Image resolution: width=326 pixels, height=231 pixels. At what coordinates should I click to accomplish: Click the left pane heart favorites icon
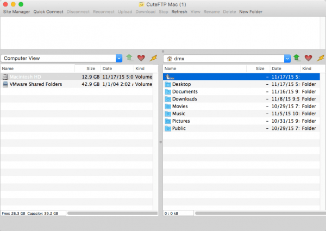click(x=141, y=58)
